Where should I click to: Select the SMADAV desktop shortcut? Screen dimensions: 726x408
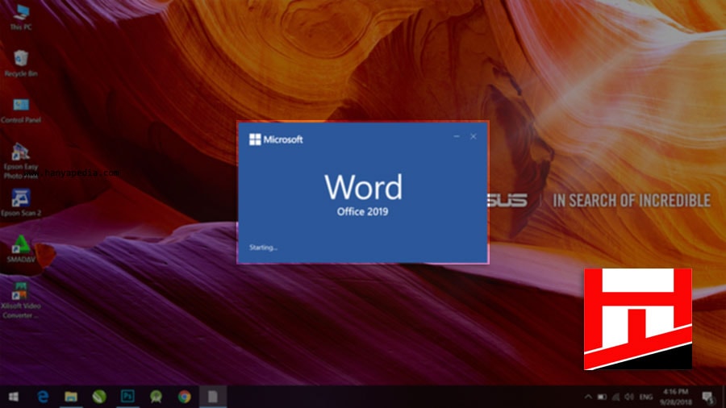21,249
